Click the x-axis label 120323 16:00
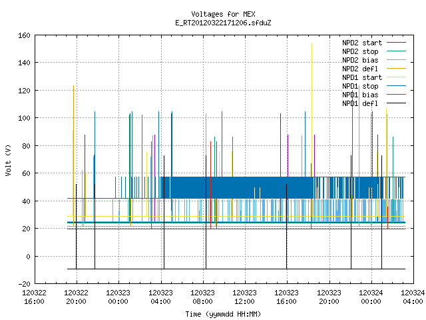The height and width of the screenshot is (320, 426). click(287, 297)
